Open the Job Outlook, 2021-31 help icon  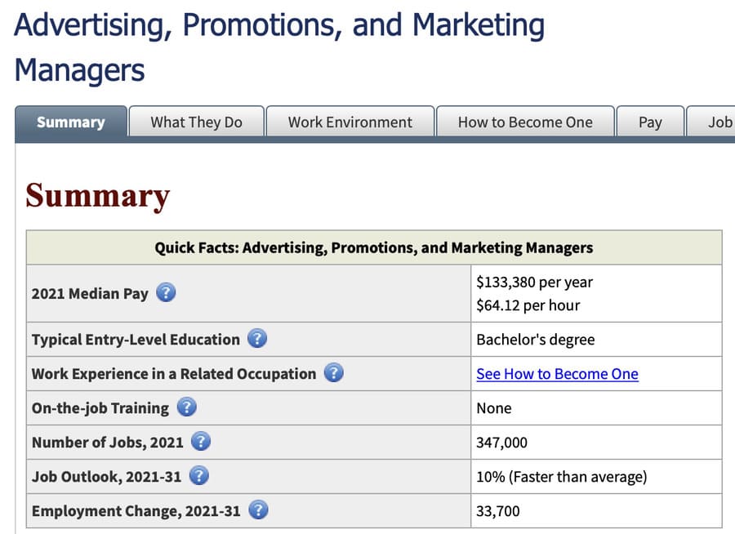198,476
